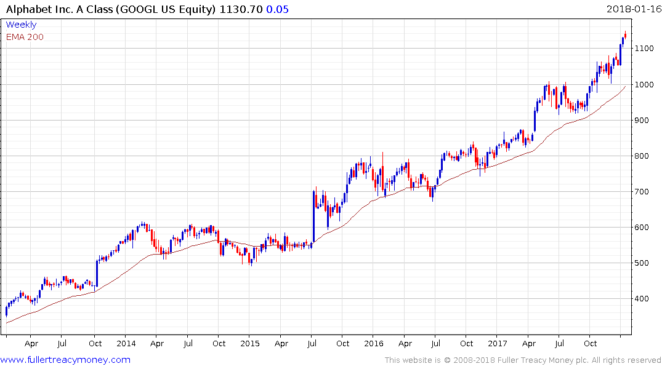Screen dimensions: 662x369
Task: Open the www.fullertreacymoney.com link
Action: (x=65, y=360)
